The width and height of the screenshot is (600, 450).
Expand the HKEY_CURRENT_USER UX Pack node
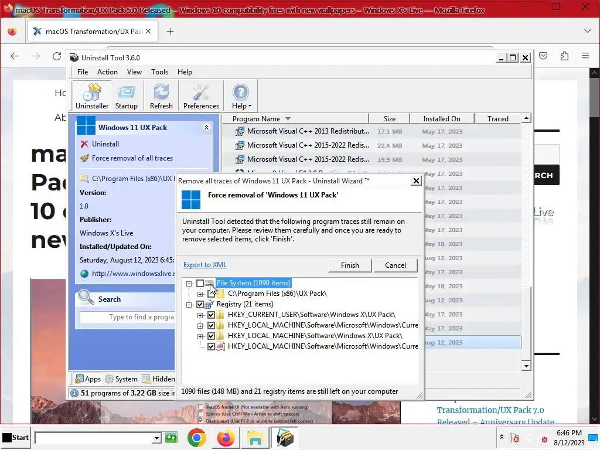200,315
